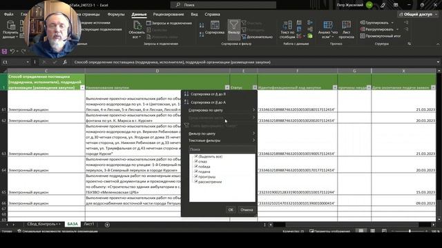Click Промежуточный итог command
The height and width of the screenshot is (248, 442).
(x=381, y=36)
